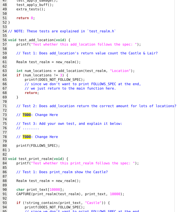Image resolution: width=179 pixels, height=212 pixels.
Task: Click the 'return 0;' statement
Action: point(26,18)
